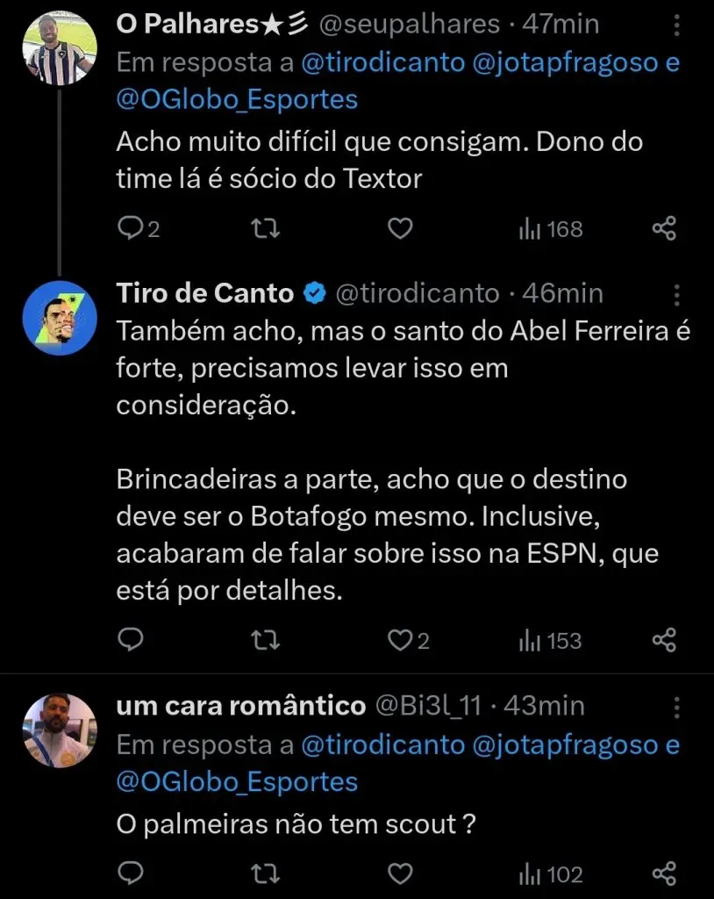Share Tiro de Canto's tweet
The width and height of the screenshot is (714, 899).
(x=664, y=641)
